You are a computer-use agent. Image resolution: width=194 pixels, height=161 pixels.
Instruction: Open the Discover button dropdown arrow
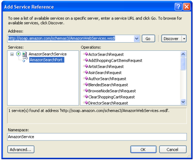pyautogui.click(x=184, y=39)
